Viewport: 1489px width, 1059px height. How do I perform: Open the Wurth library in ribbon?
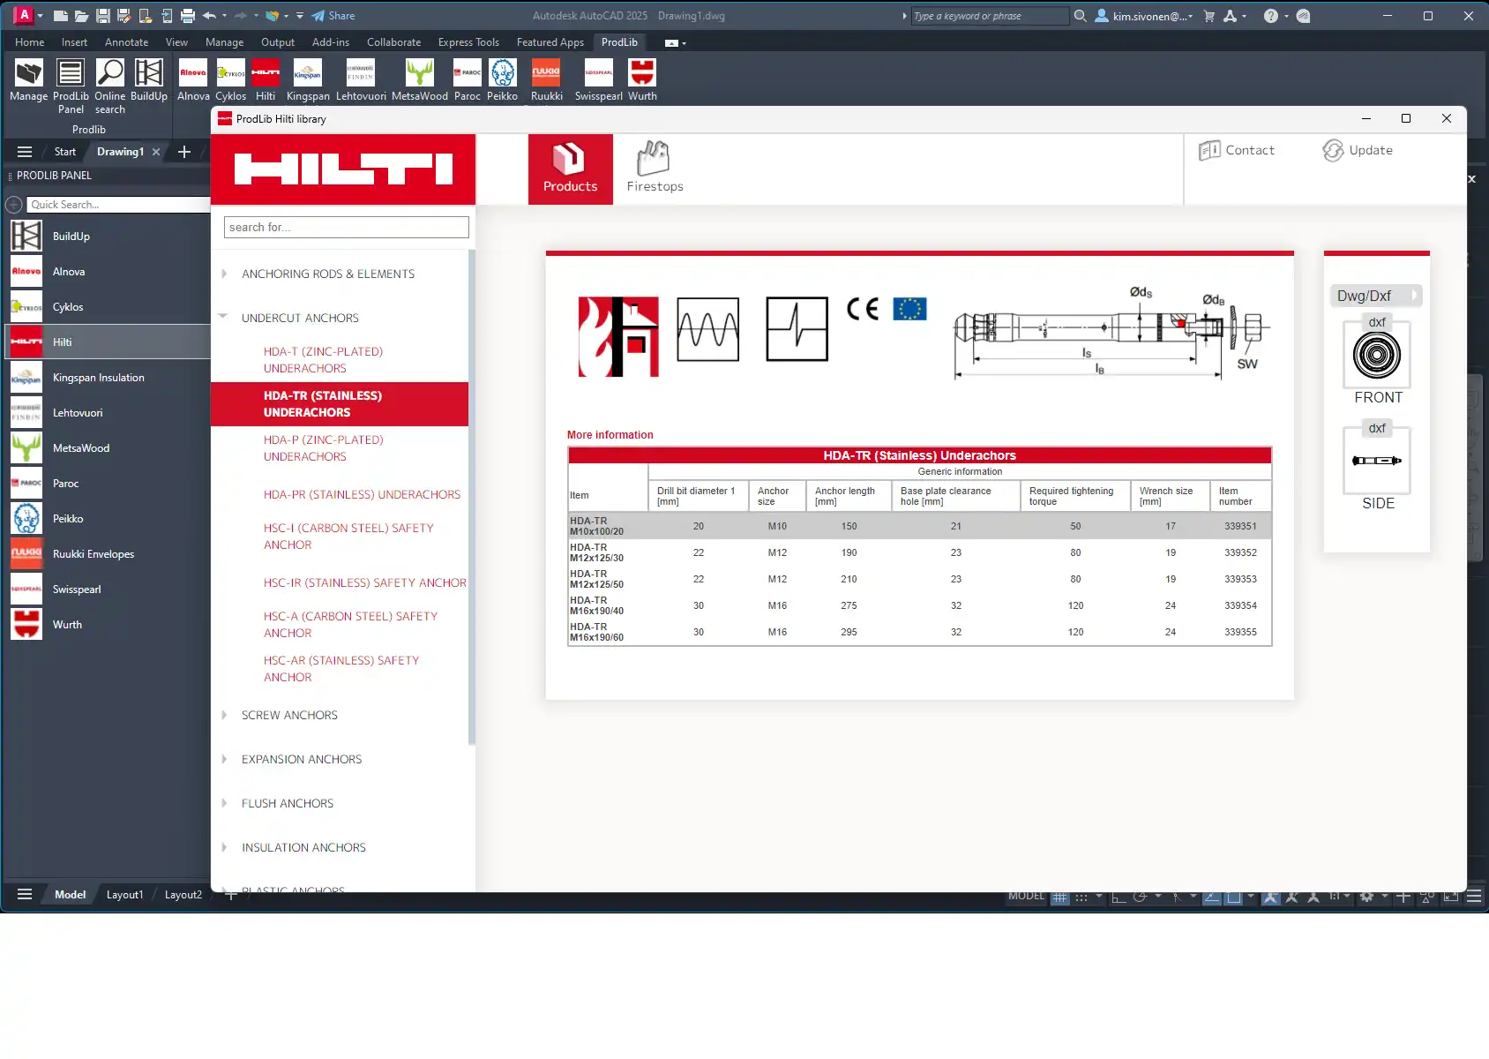642,80
